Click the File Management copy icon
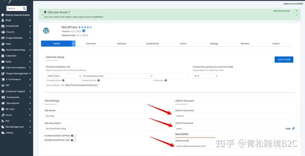 coord(3,127)
